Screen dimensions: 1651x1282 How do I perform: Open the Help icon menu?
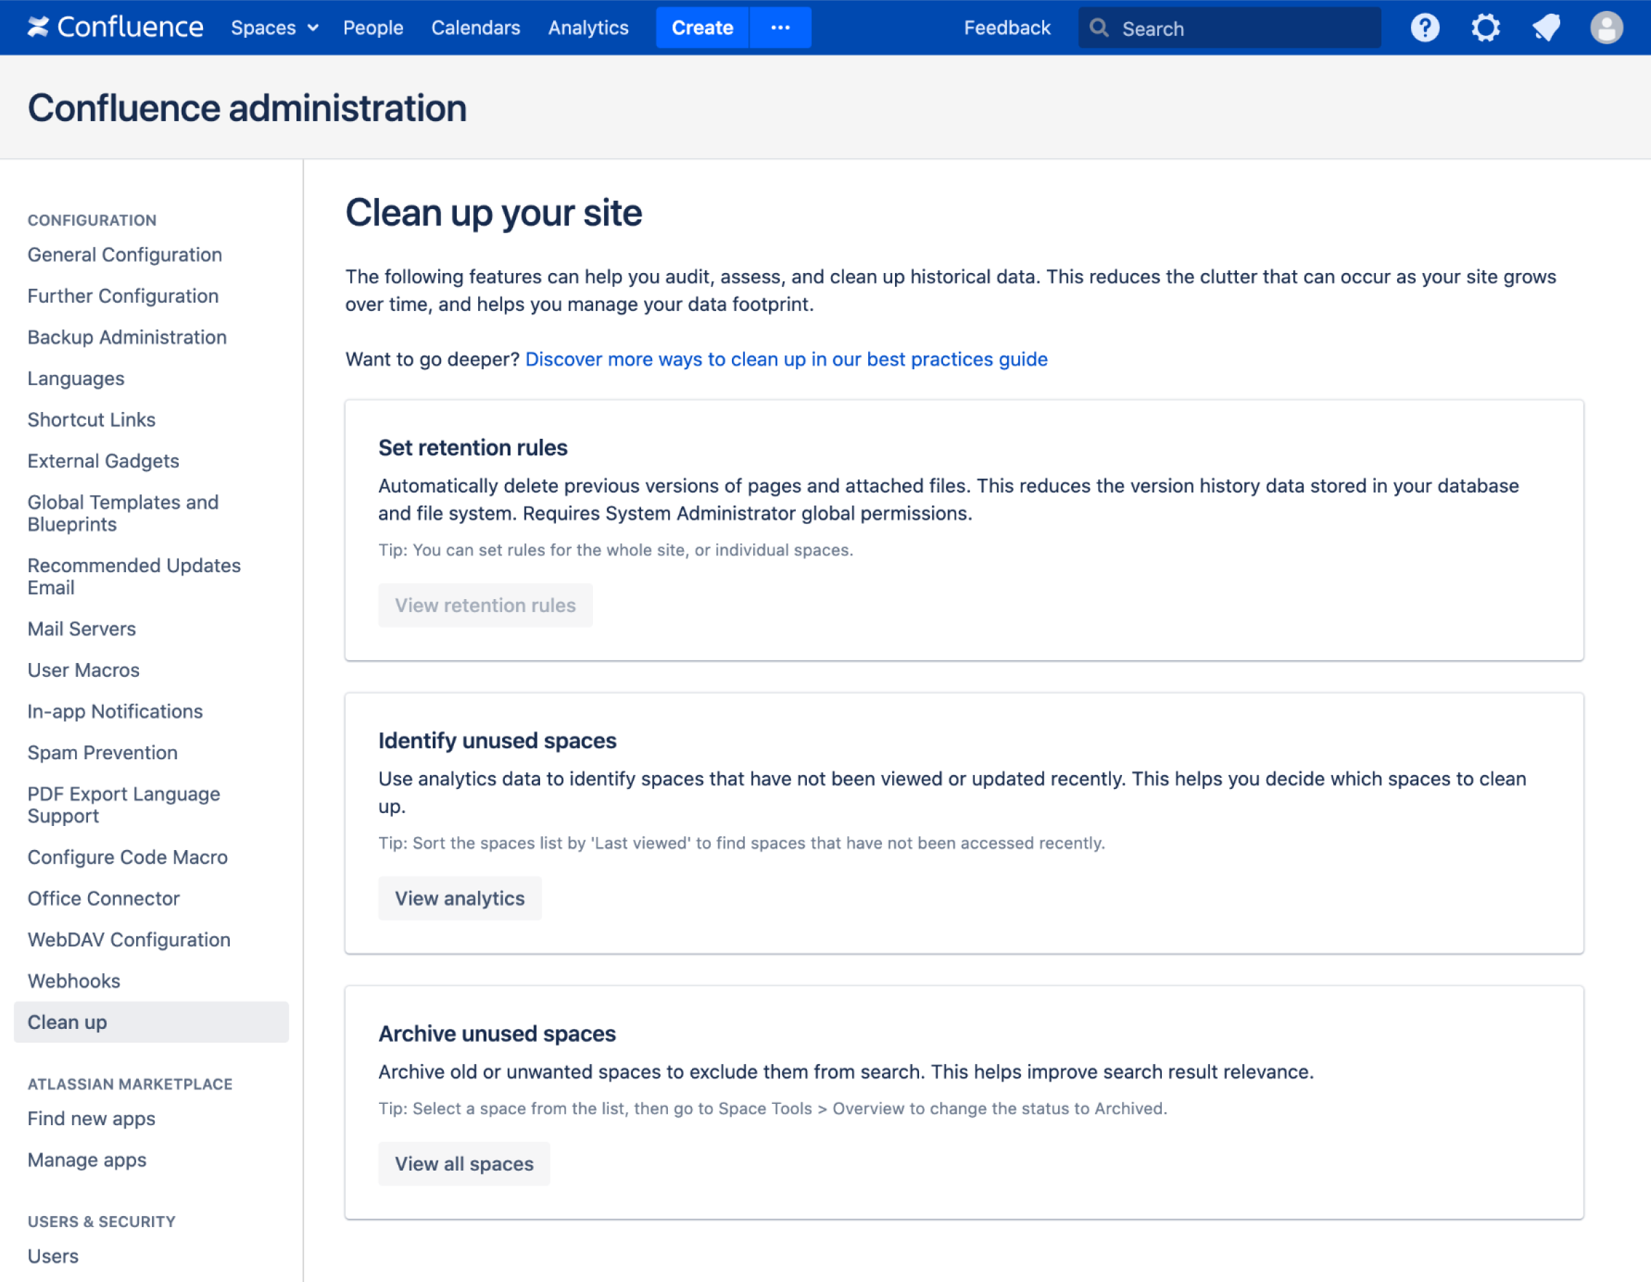[x=1425, y=27]
